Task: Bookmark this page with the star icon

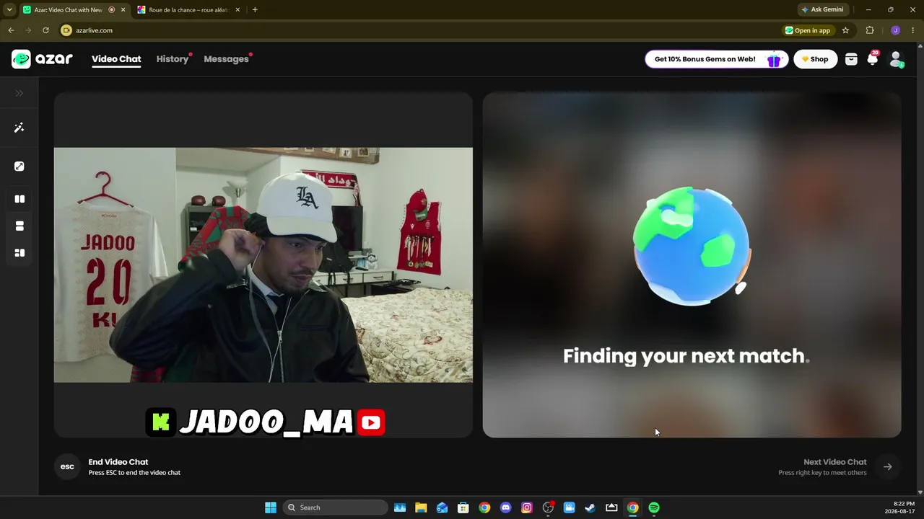Action: click(x=845, y=30)
